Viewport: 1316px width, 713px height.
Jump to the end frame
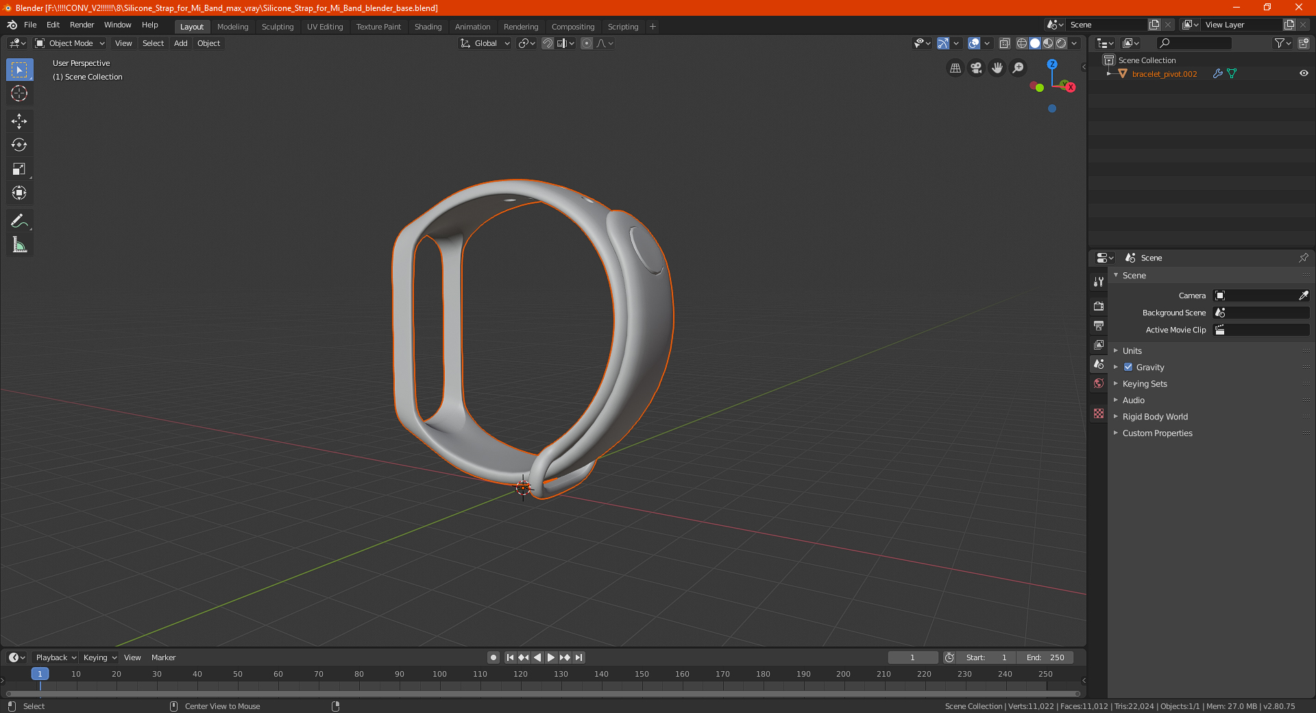578,657
